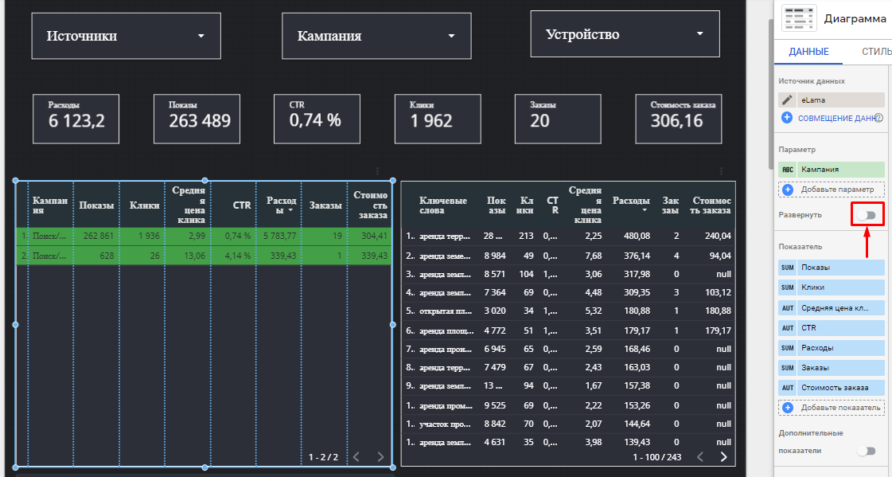Click AUT icon next to CTR metric

[788, 327]
